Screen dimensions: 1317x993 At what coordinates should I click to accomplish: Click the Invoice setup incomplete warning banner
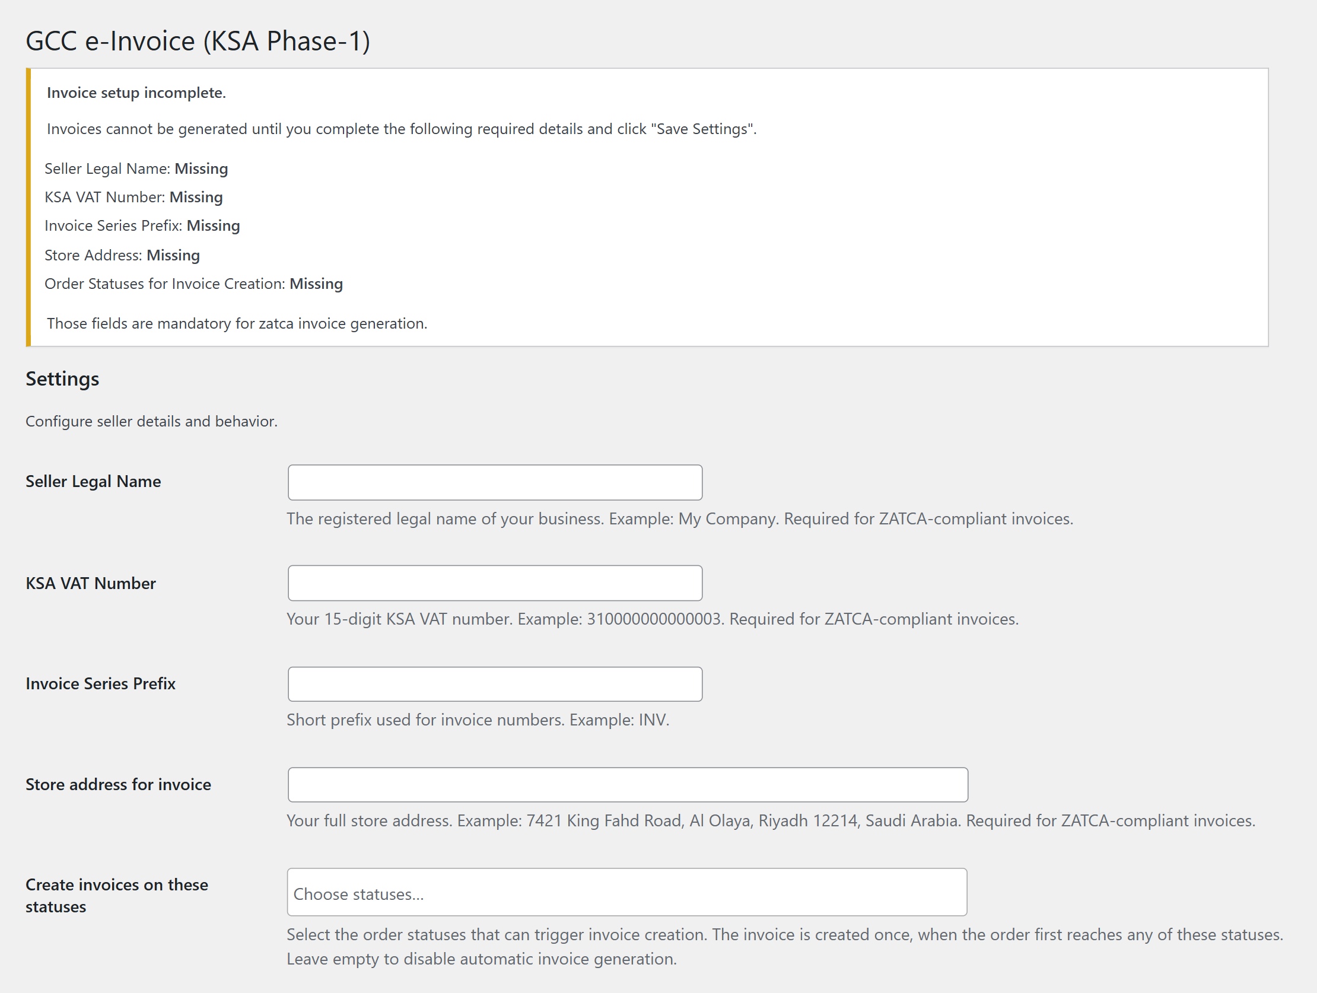[136, 93]
